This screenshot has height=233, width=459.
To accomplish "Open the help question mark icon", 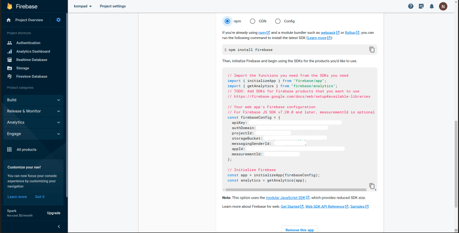I will tap(410, 6).
